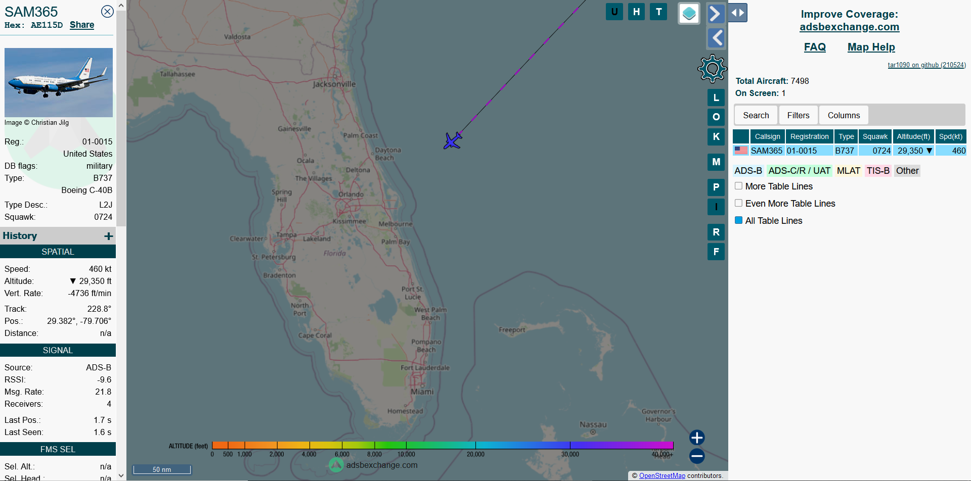Click the 50 nm scale indicator
The height and width of the screenshot is (481, 971).
[x=162, y=469]
